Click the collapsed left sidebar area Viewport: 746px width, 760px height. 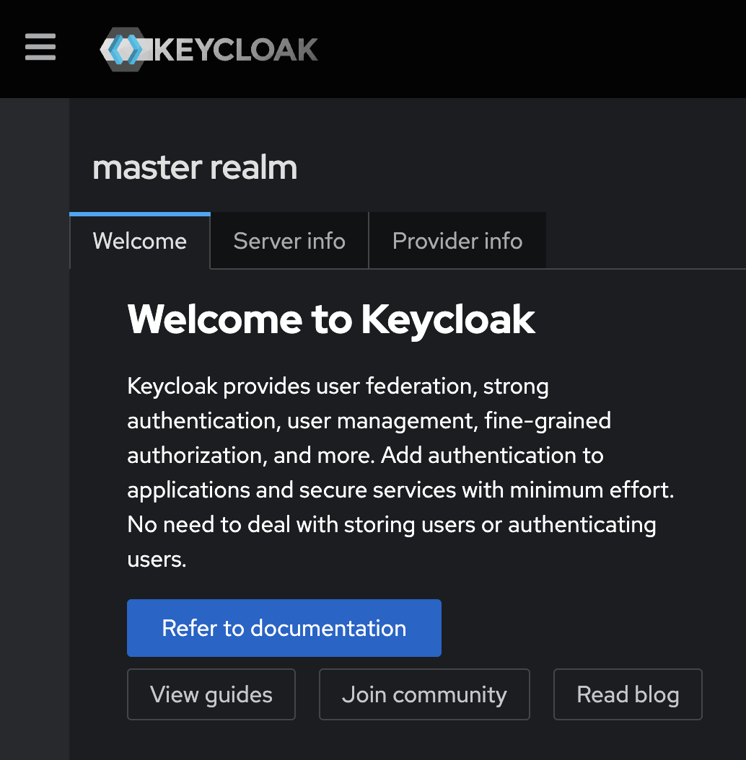[32, 433]
